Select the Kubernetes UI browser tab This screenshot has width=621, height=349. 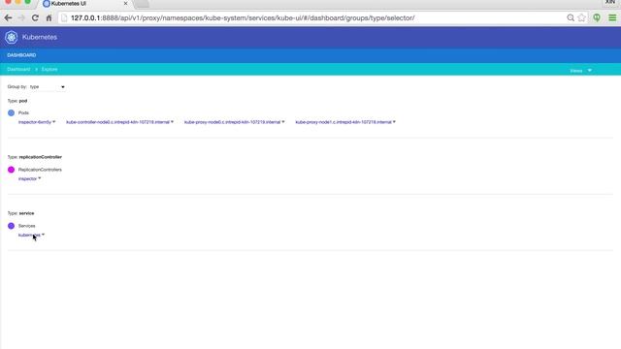click(x=84, y=4)
